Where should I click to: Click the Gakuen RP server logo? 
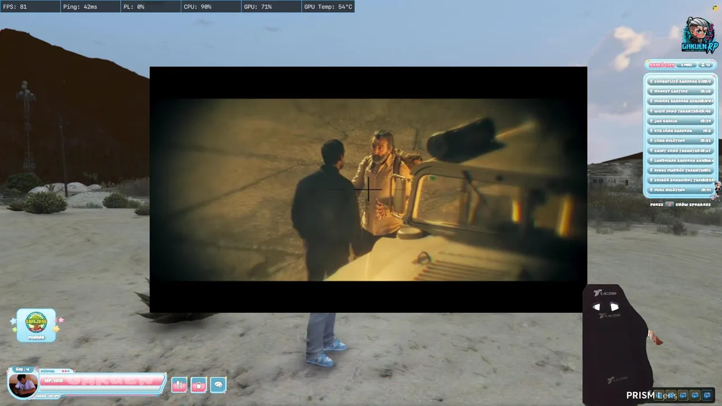pyautogui.click(x=699, y=35)
